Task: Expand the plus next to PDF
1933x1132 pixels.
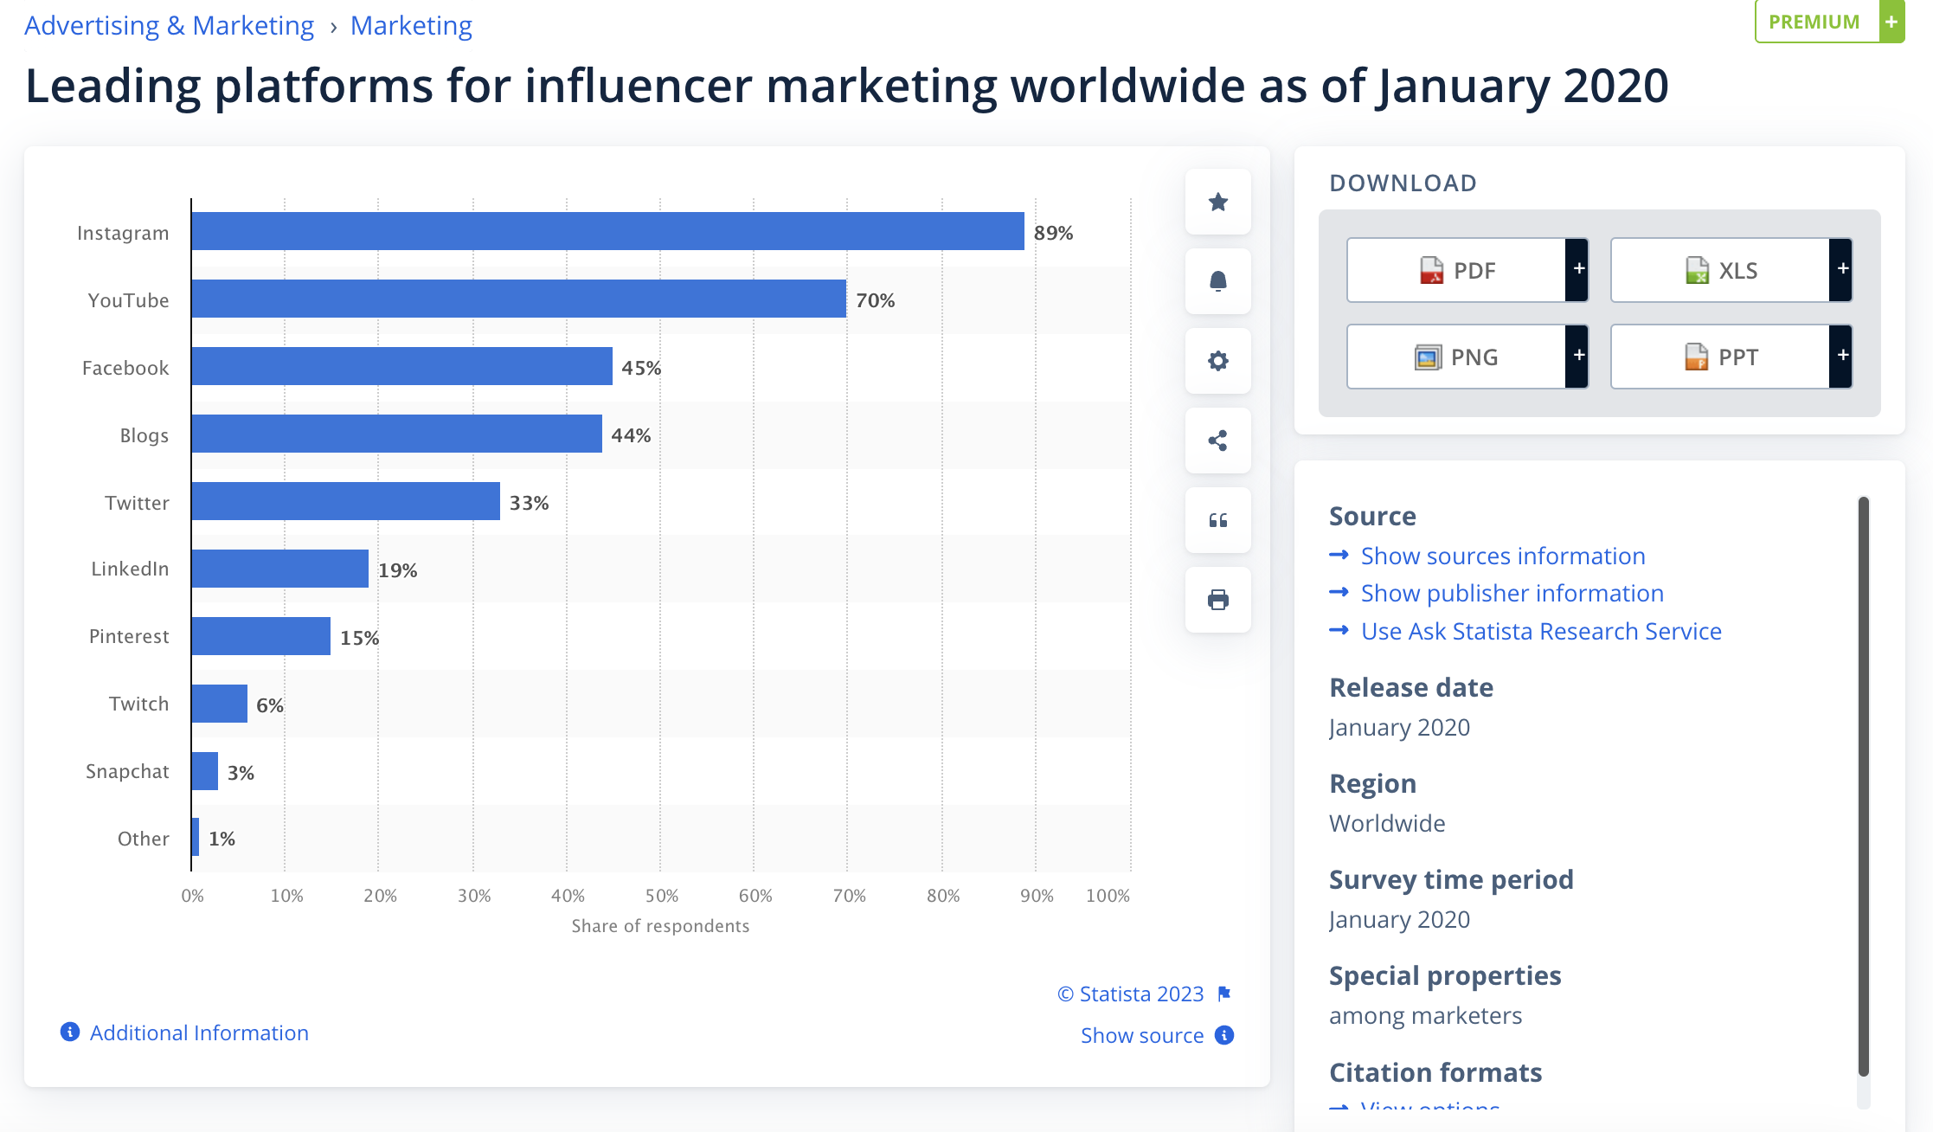Action: (x=1578, y=269)
